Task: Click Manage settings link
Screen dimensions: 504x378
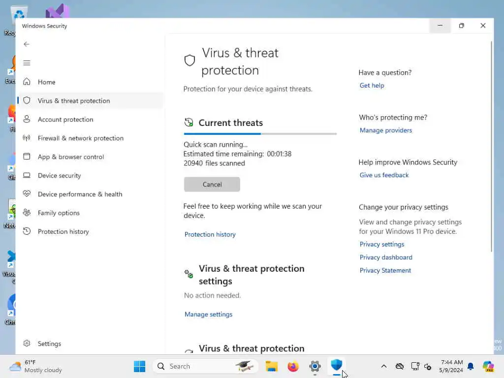Action: tap(208, 314)
